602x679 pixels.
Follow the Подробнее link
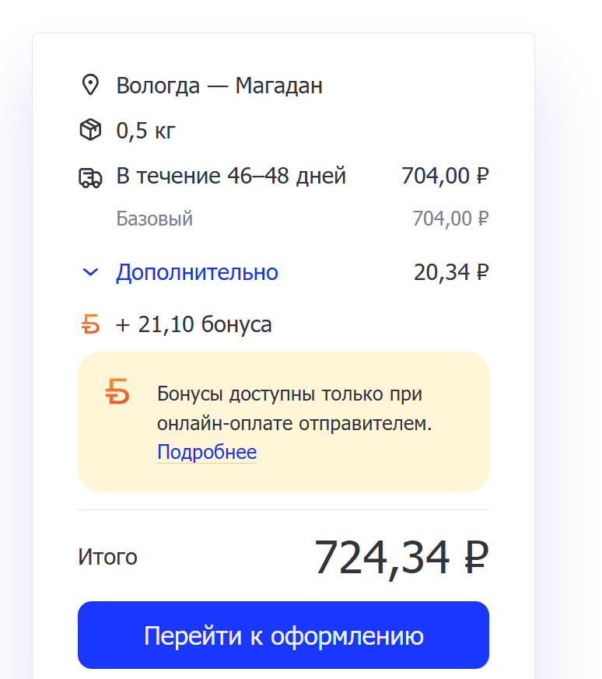point(207,452)
